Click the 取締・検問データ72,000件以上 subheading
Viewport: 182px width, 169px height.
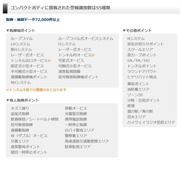(x=33, y=20)
